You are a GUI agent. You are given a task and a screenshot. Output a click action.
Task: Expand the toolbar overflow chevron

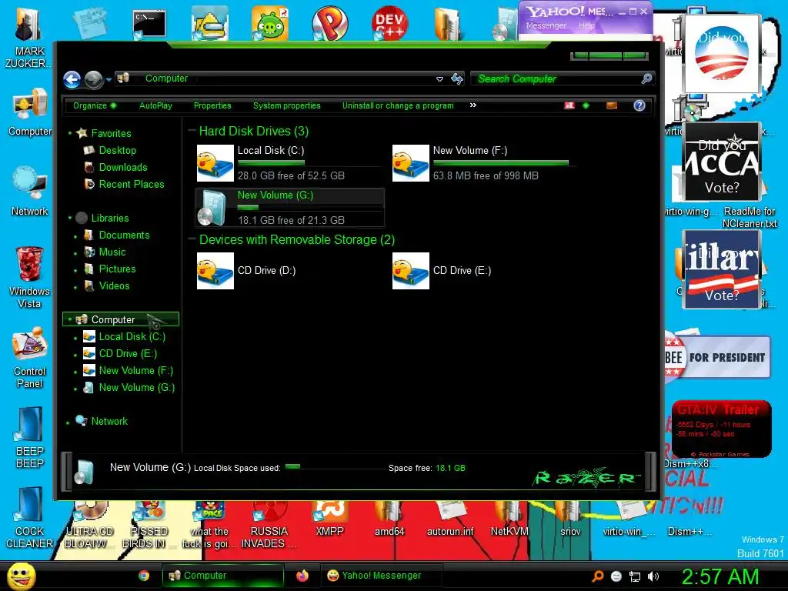pos(473,105)
